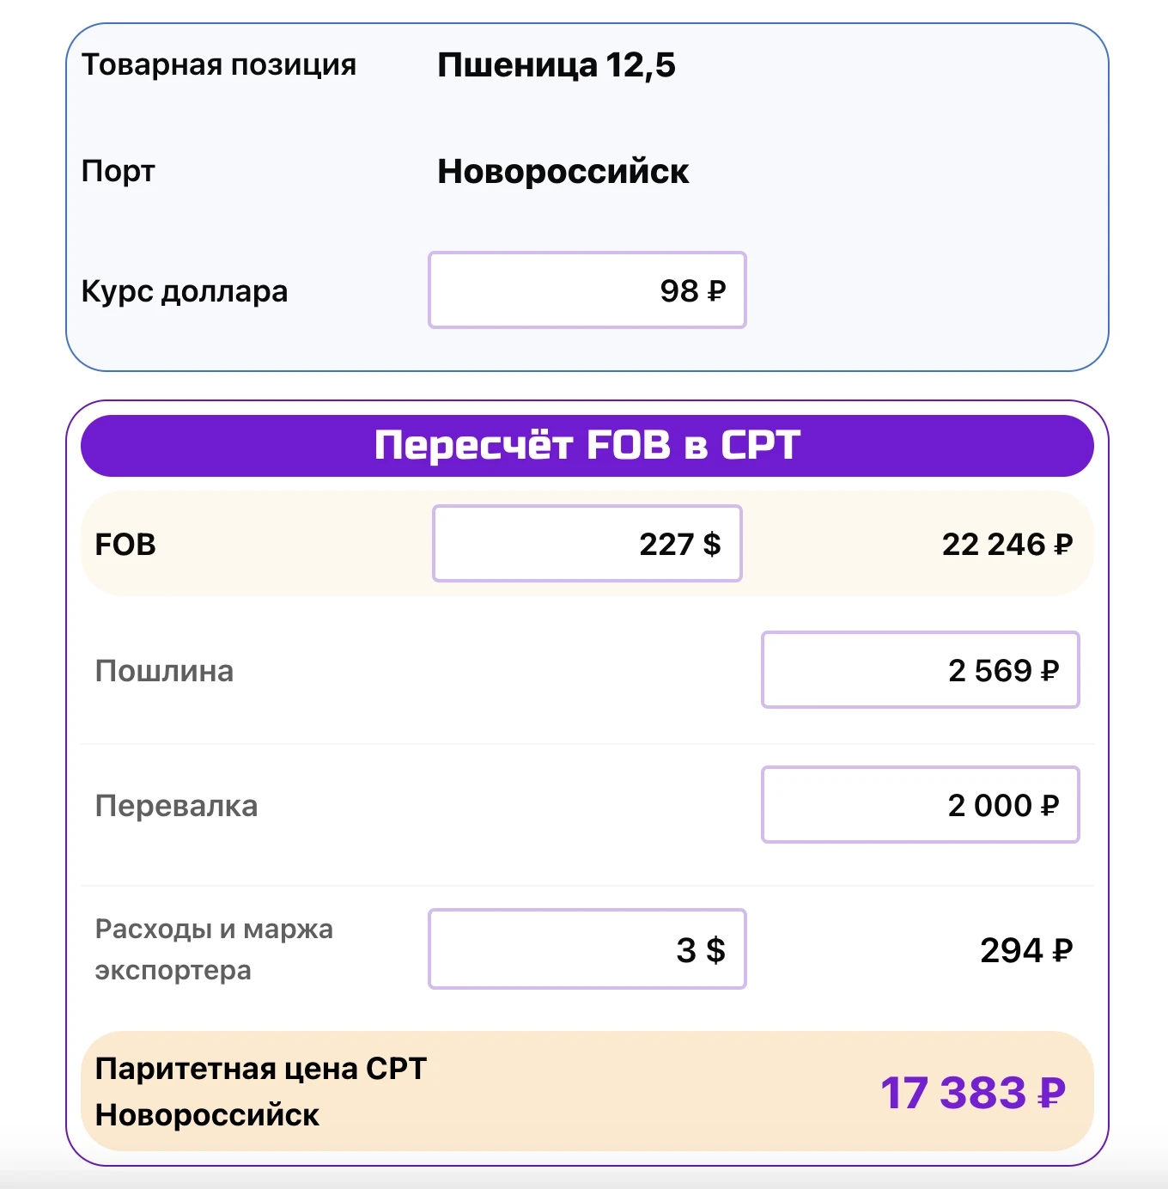Click the converted FOB value 22 246 ₽
The width and height of the screenshot is (1168, 1189).
(1007, 544)
